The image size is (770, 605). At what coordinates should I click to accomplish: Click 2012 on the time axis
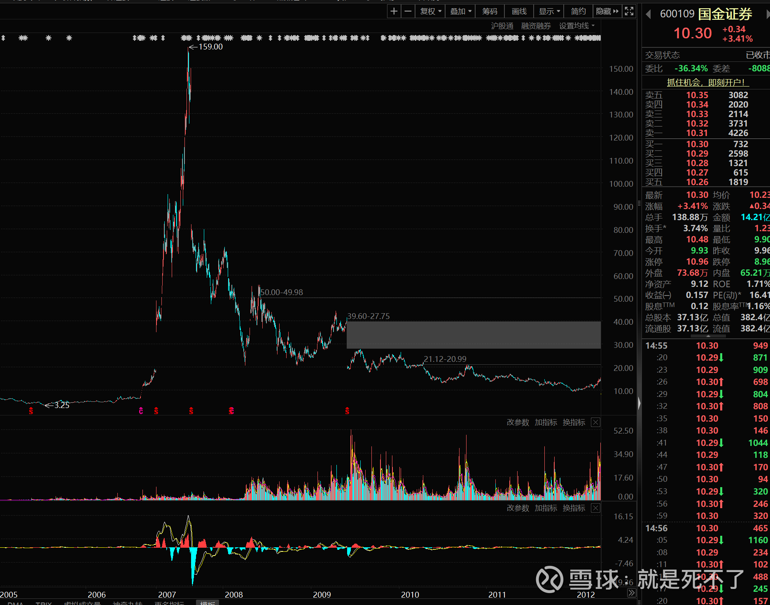[586, 594]
